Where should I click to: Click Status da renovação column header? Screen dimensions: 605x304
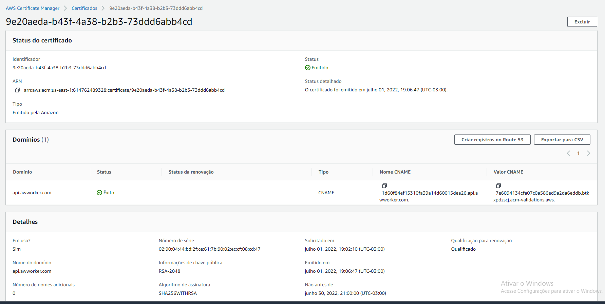[x=191, y=172]
